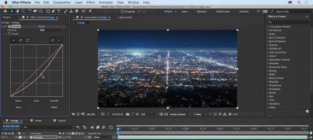Select the Zoom magnifier tool
The image size is (313, 140).
23,11
